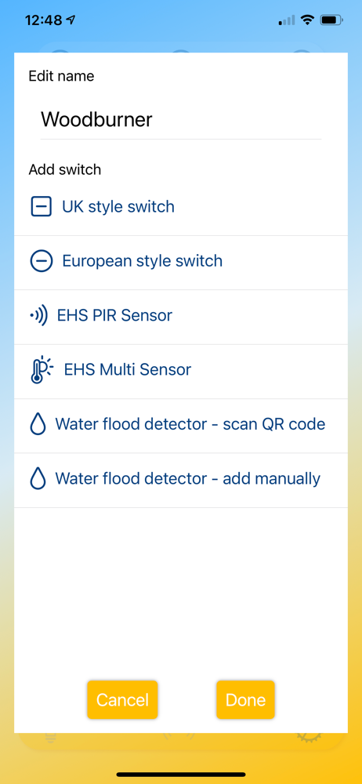Image resolution: width=362 pixels, height=784 pixels.
Task: Confirm with the Done button
Action: (x=245, y=699)
